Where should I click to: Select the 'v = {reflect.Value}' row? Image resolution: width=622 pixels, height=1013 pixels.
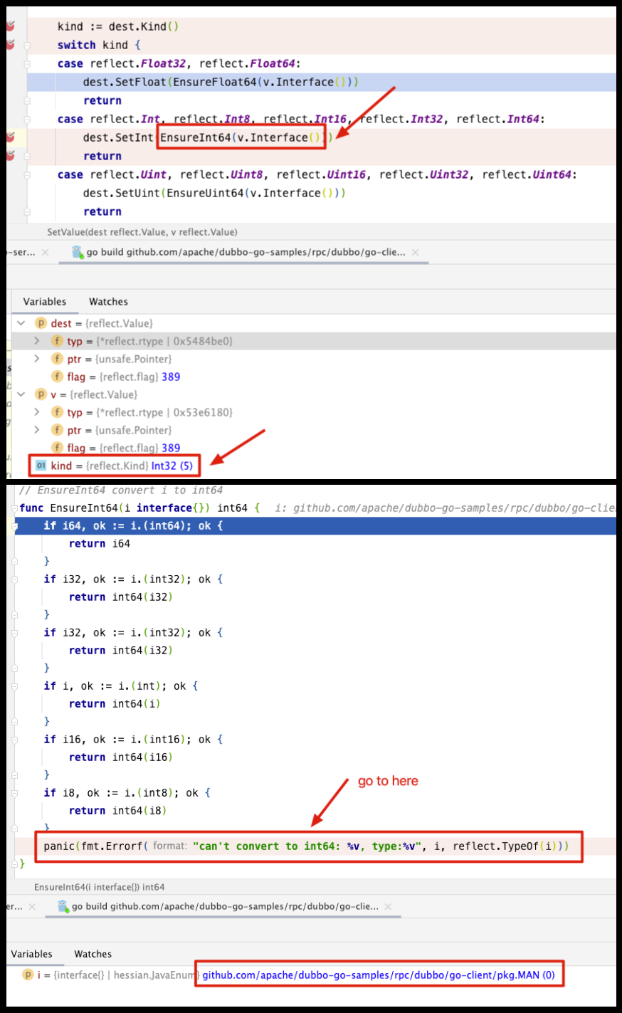click(x=311, y=394)
